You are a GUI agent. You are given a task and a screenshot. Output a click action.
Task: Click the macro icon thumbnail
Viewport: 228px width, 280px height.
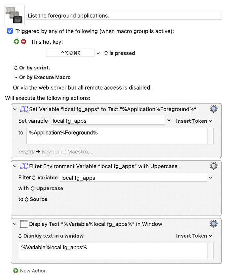(x=14, y=15)
